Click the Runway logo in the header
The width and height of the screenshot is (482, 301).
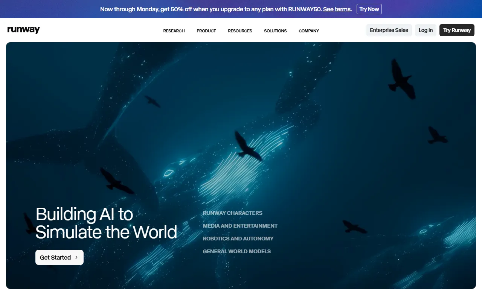(23, 30)
